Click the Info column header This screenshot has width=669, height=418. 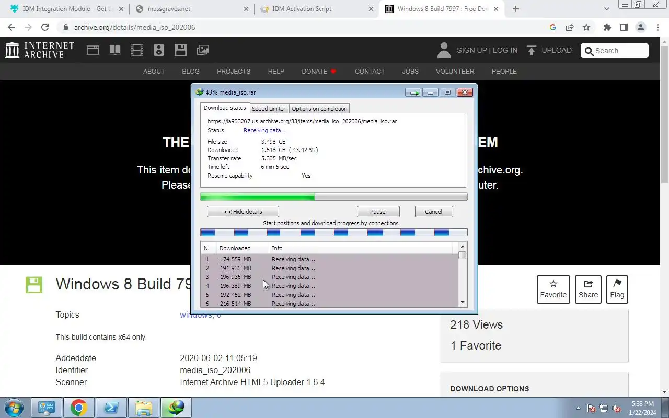361,248
